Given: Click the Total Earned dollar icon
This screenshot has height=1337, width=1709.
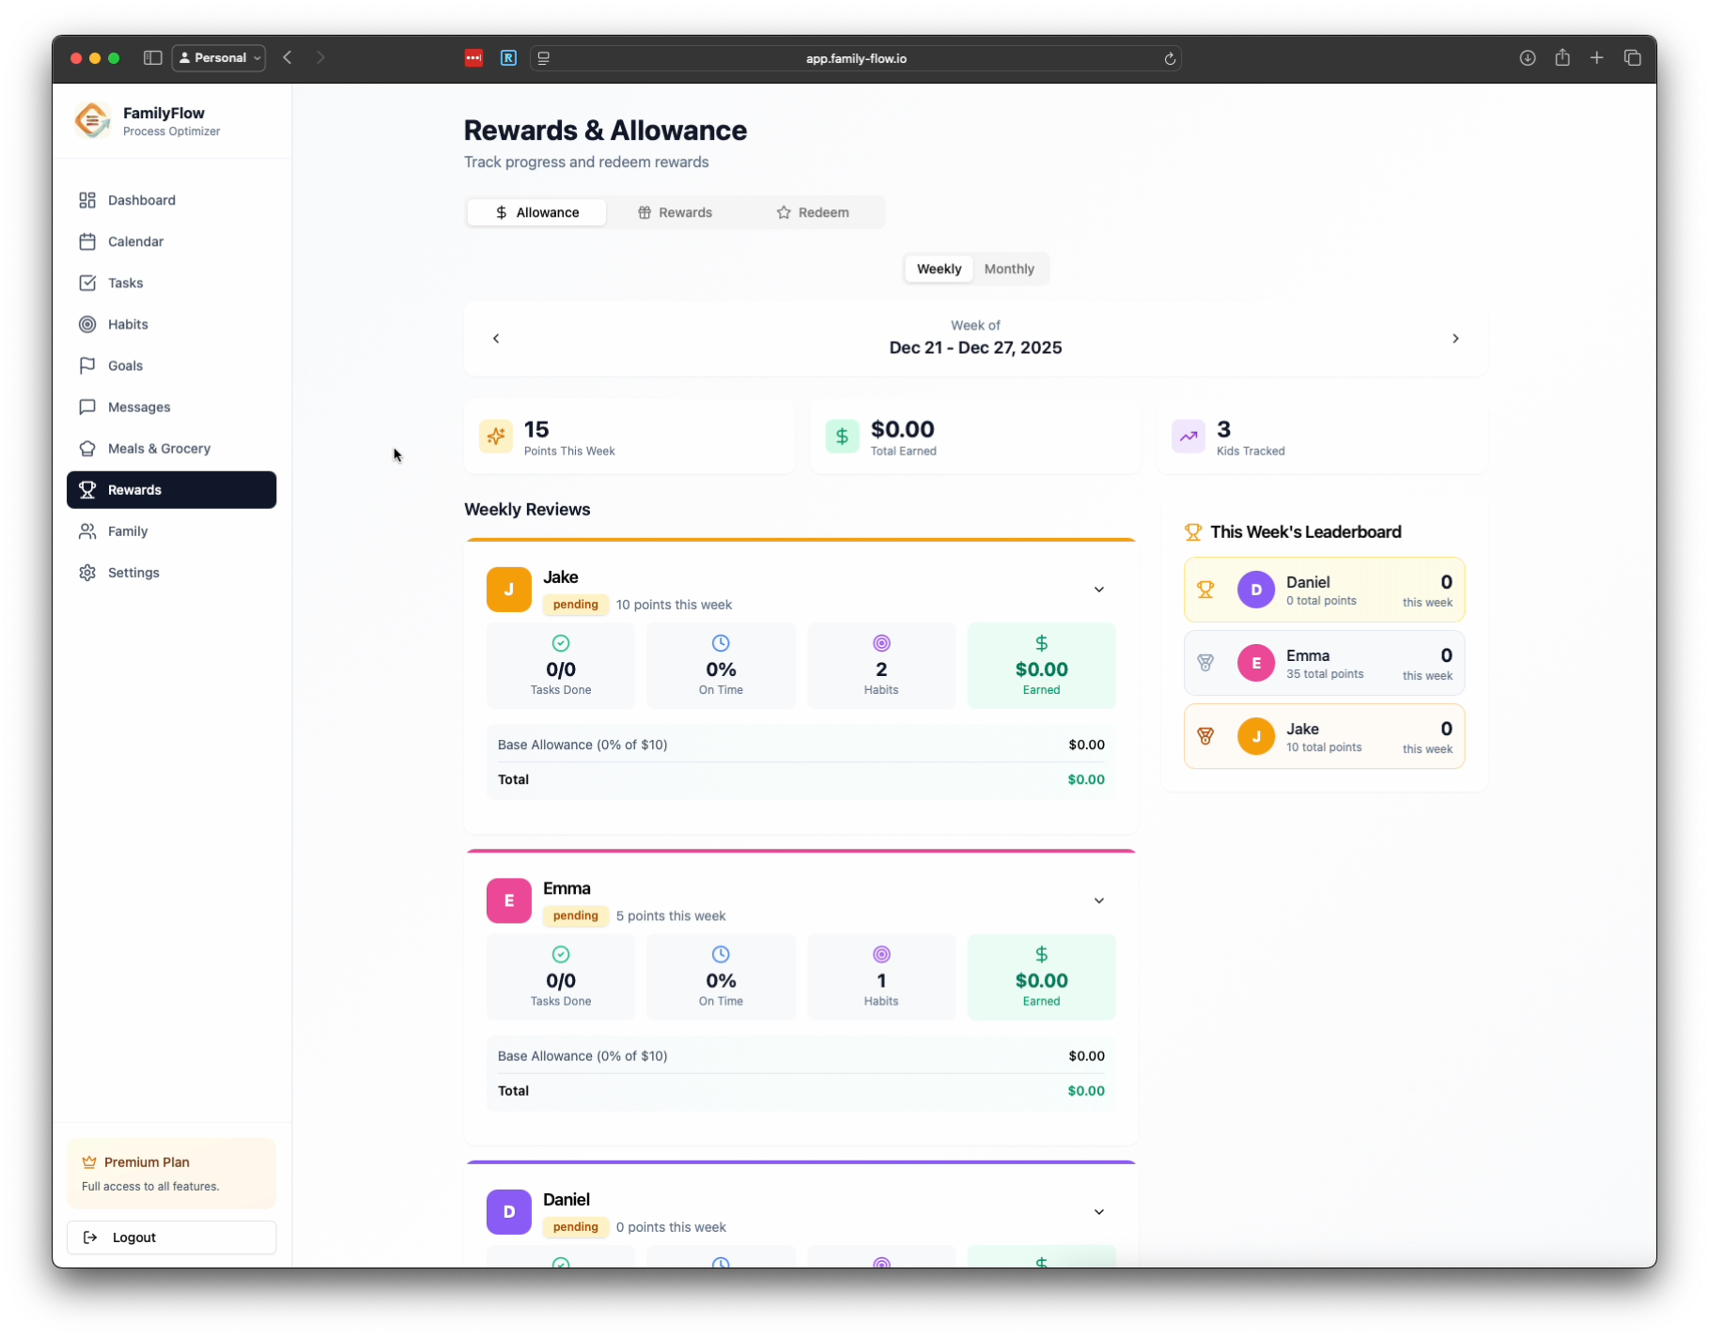Looking at the screenshot, I should 842,437.
